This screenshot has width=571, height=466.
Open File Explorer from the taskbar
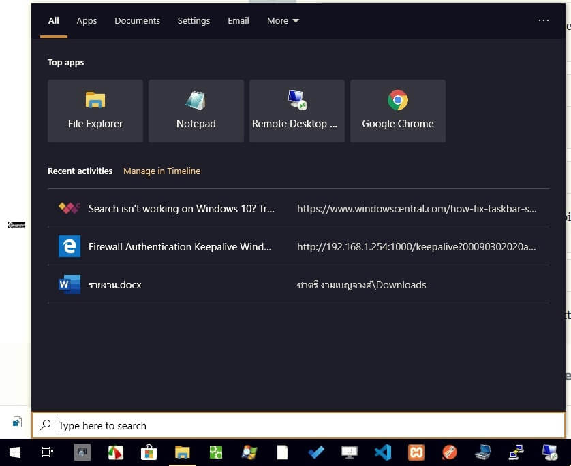(183, 452)
